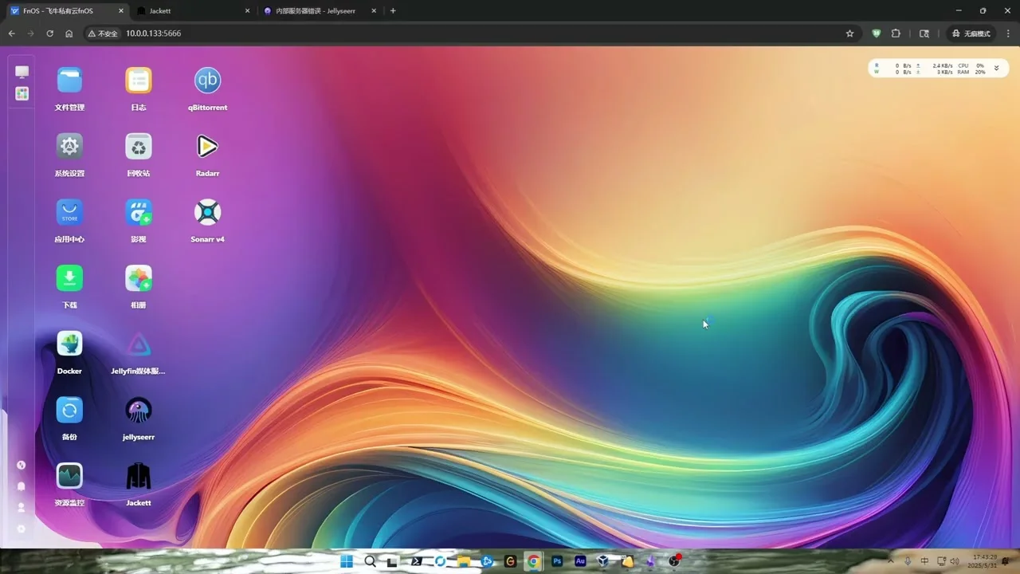Open Chrome's three-dot menu

tap(1007, 33)
